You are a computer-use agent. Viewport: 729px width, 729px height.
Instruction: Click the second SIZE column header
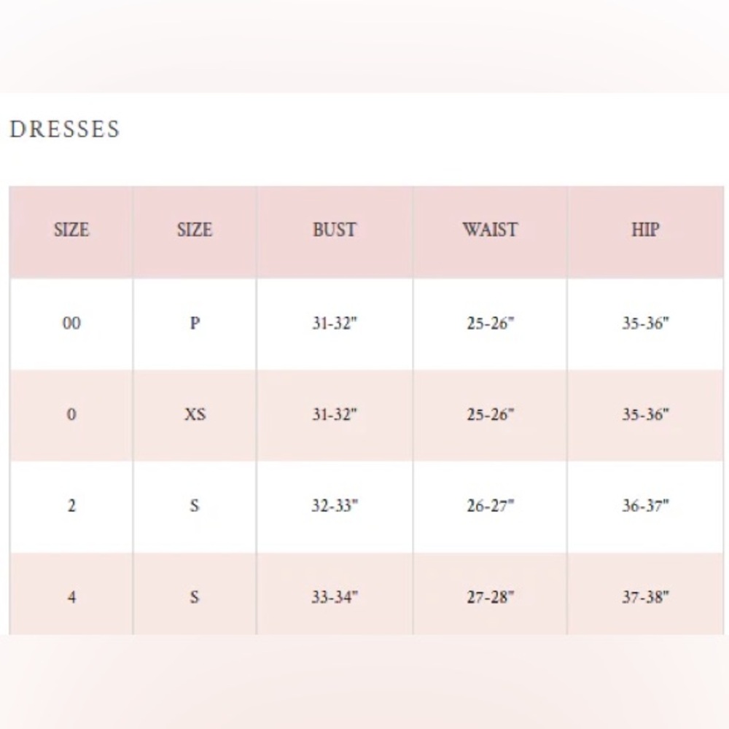coord(195,230)
